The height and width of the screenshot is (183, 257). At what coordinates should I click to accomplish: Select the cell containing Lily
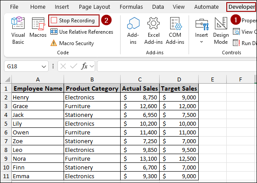38,123
